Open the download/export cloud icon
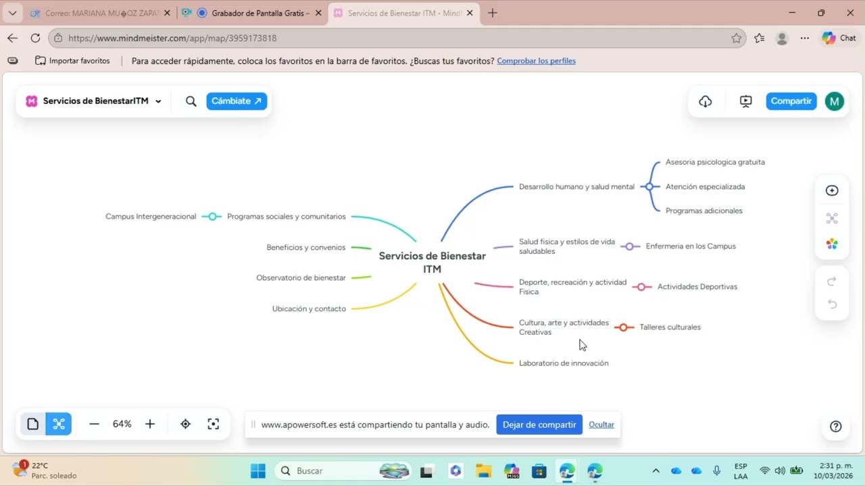The width and height of the screenshot is (865, 486). point(706,101)
